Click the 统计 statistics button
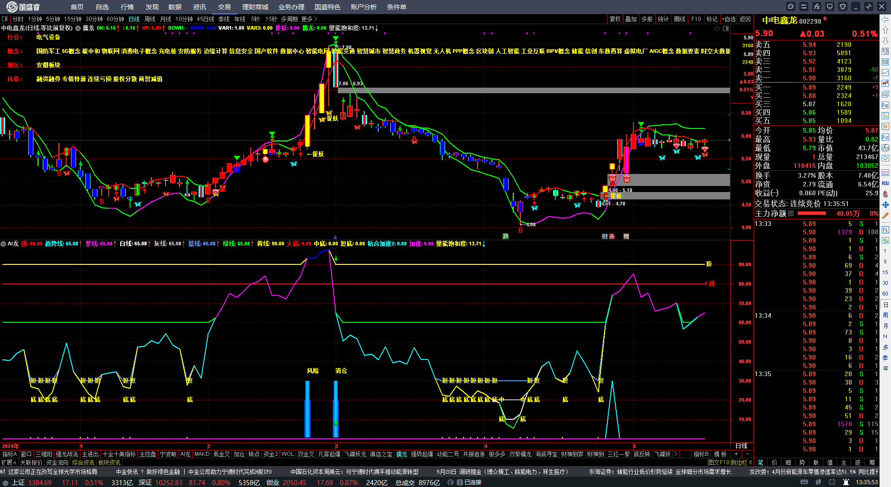This screenshot has height=487, width=891. coord(664,19)
